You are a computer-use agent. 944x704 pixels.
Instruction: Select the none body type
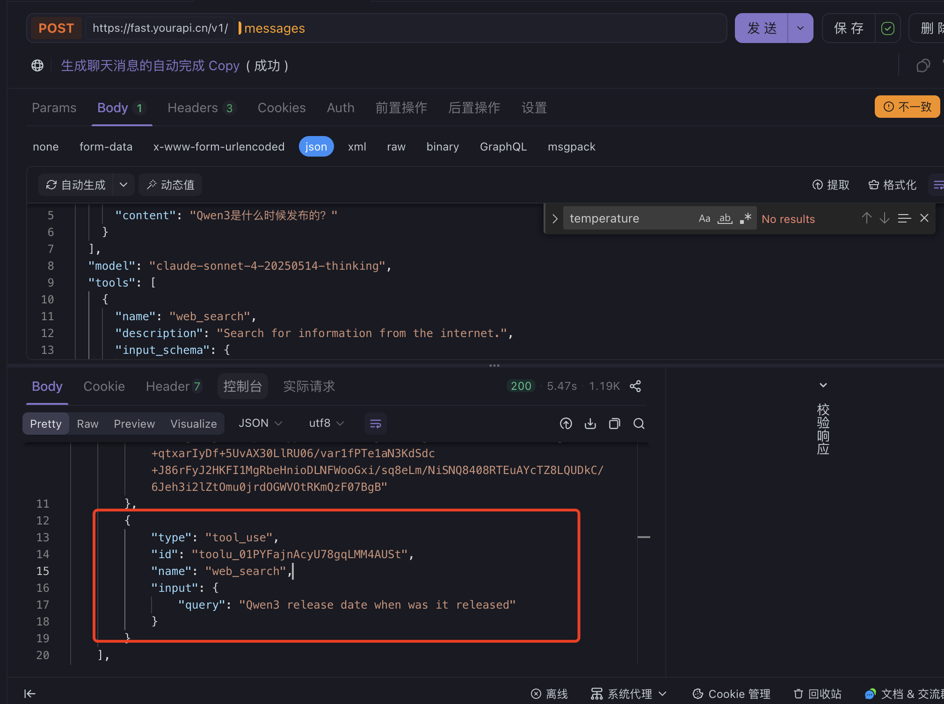tap(46, 147)
